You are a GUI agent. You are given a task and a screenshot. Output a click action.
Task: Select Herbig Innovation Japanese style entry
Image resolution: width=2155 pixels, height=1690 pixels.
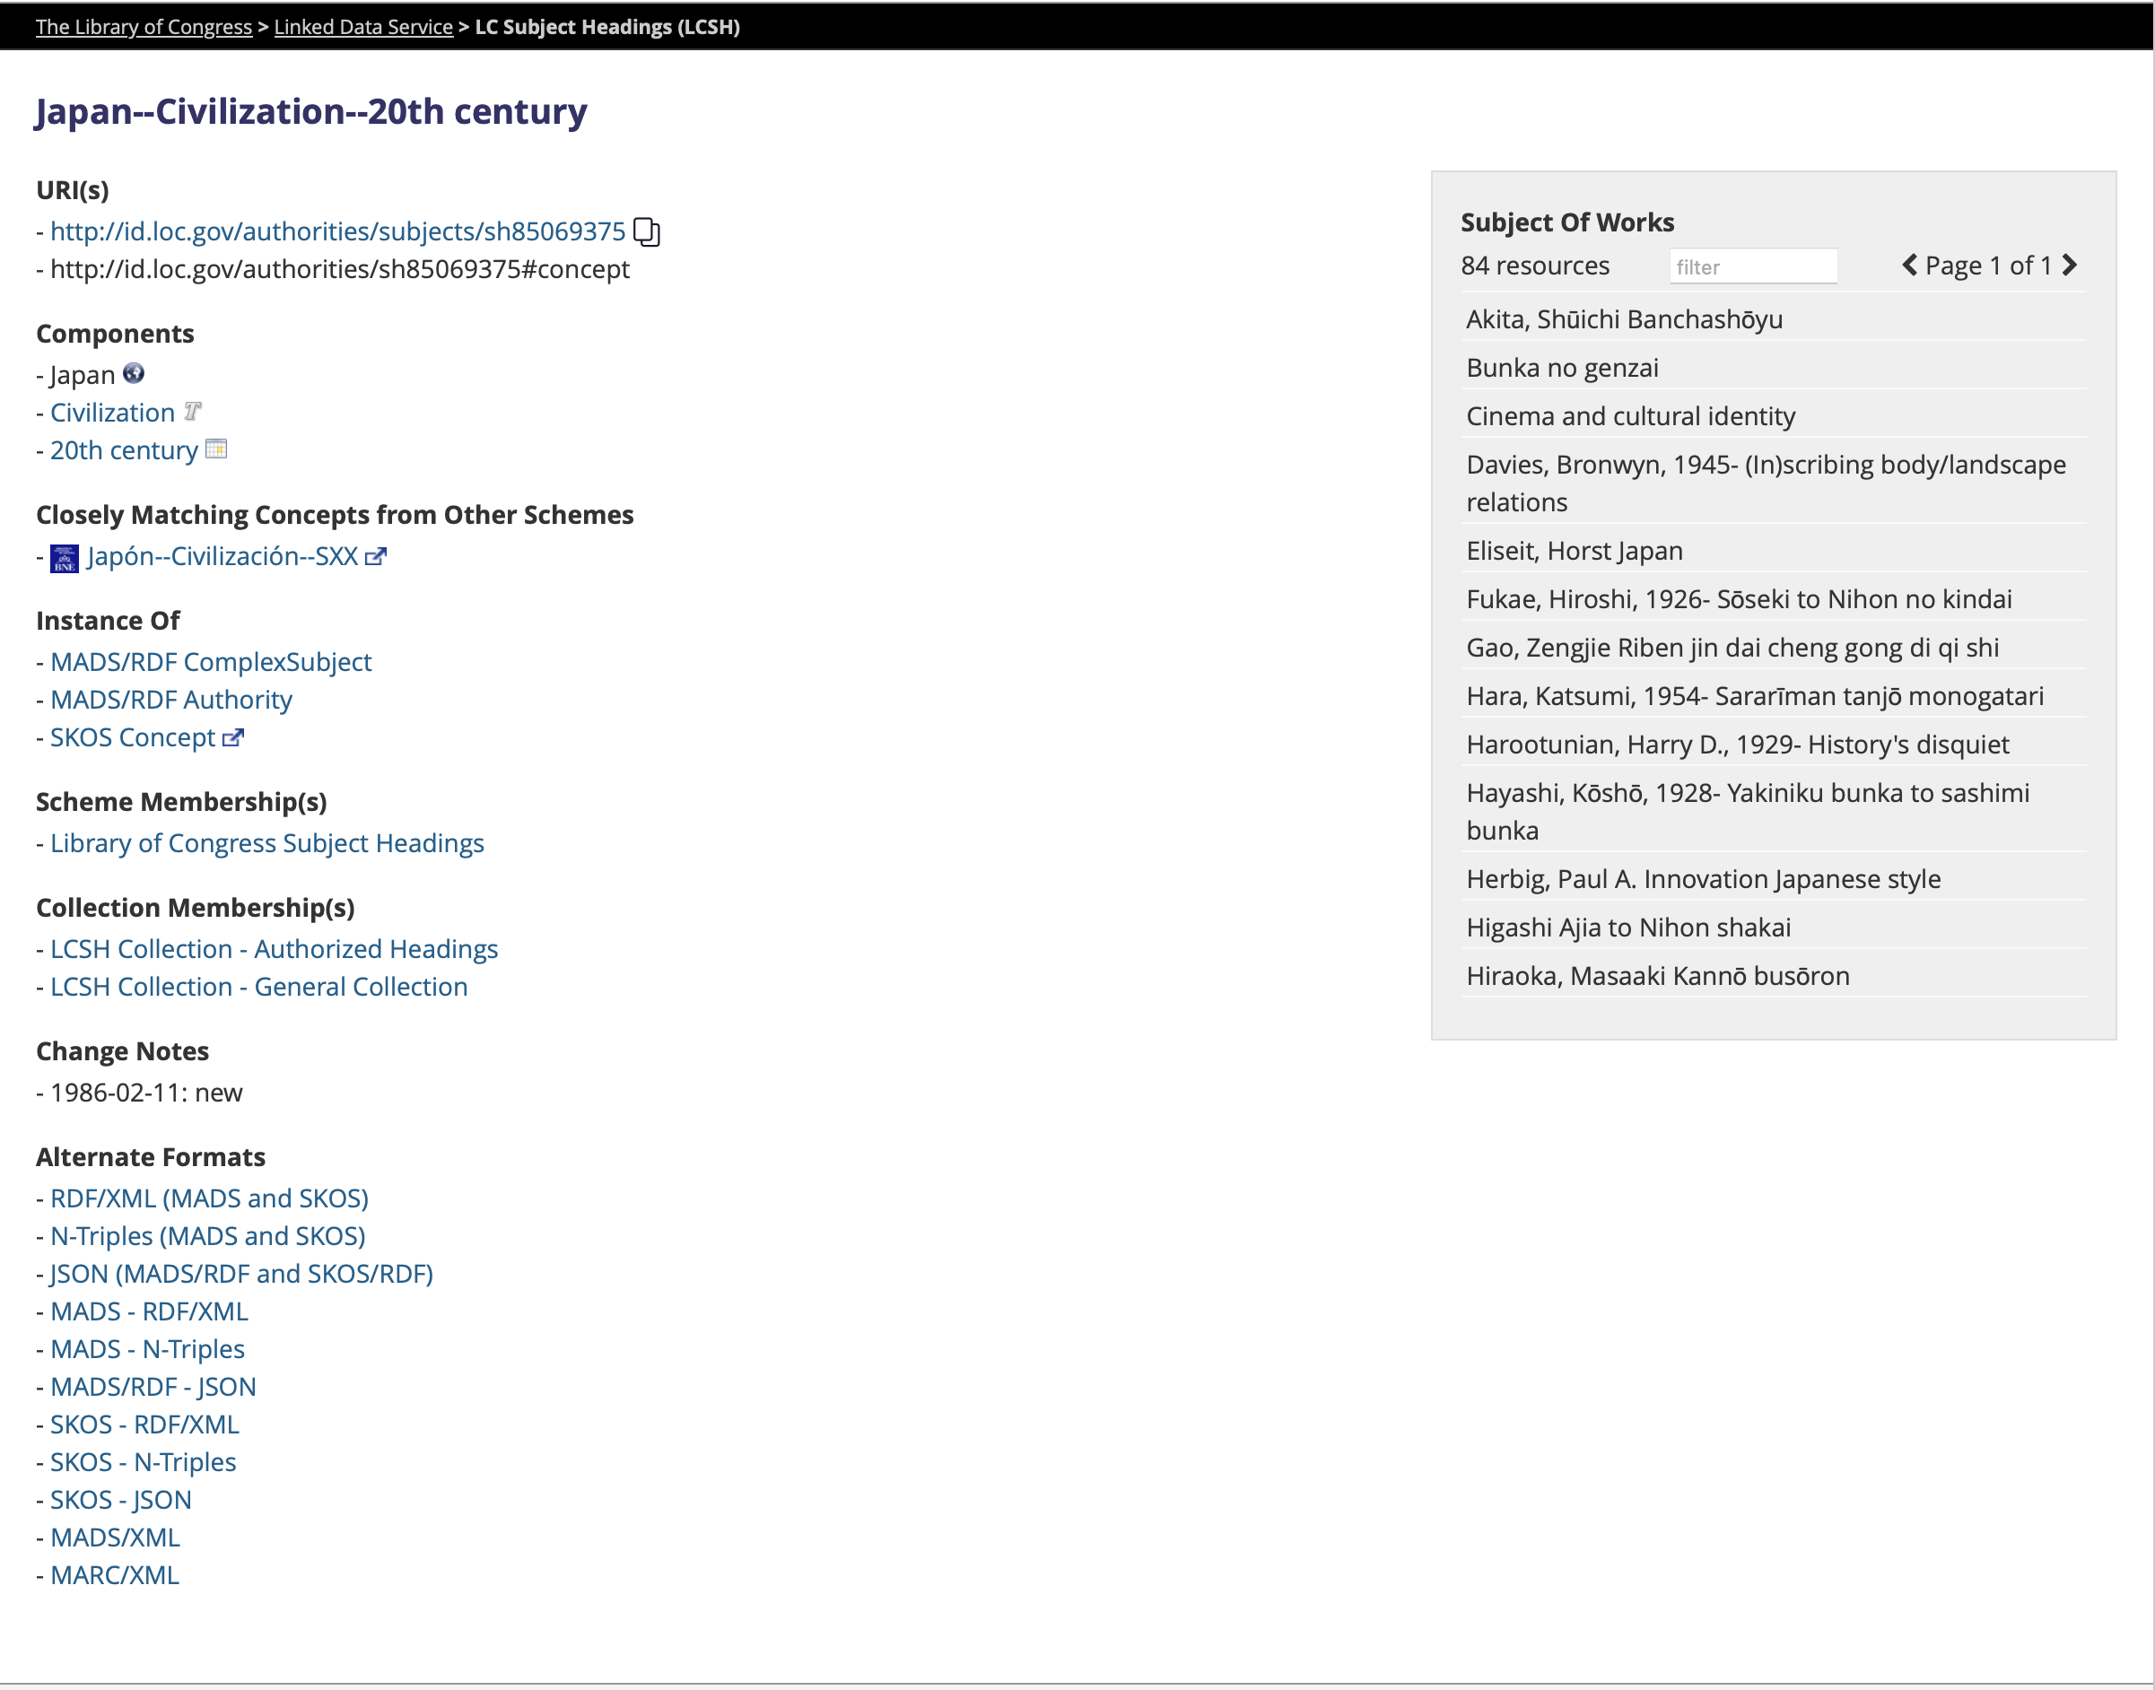pyautogui.click(x=1703, y=880)
